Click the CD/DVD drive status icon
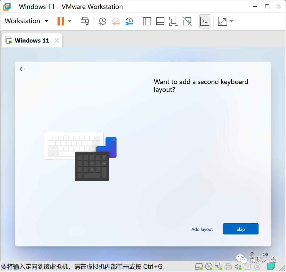 point(209,267)
